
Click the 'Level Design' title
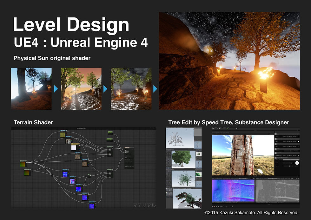[x=71, y=25]
